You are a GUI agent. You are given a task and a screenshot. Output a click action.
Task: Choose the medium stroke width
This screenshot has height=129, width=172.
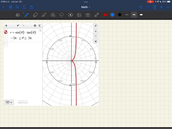(x=134, y=15)
